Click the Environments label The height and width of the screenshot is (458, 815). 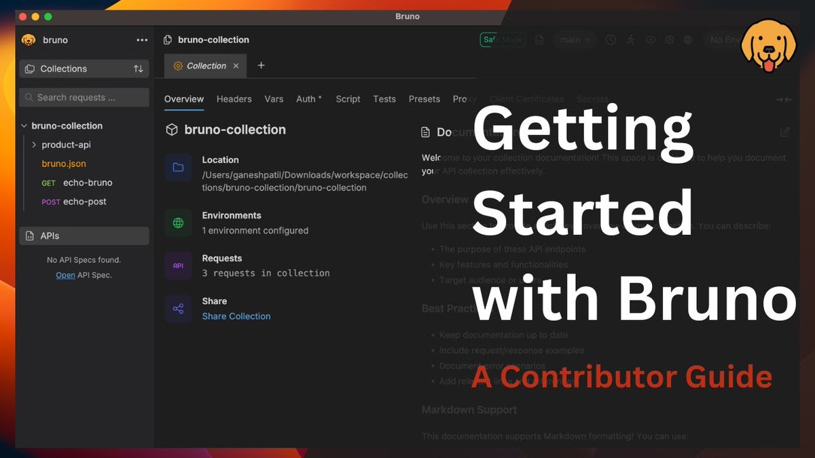tap(232, 215)
